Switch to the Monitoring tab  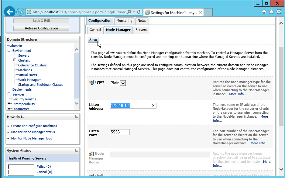124,21
